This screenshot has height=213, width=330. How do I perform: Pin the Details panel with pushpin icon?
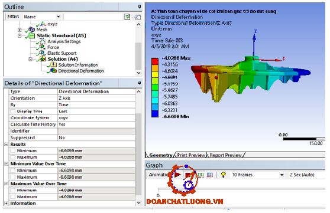tap(139, 83)
